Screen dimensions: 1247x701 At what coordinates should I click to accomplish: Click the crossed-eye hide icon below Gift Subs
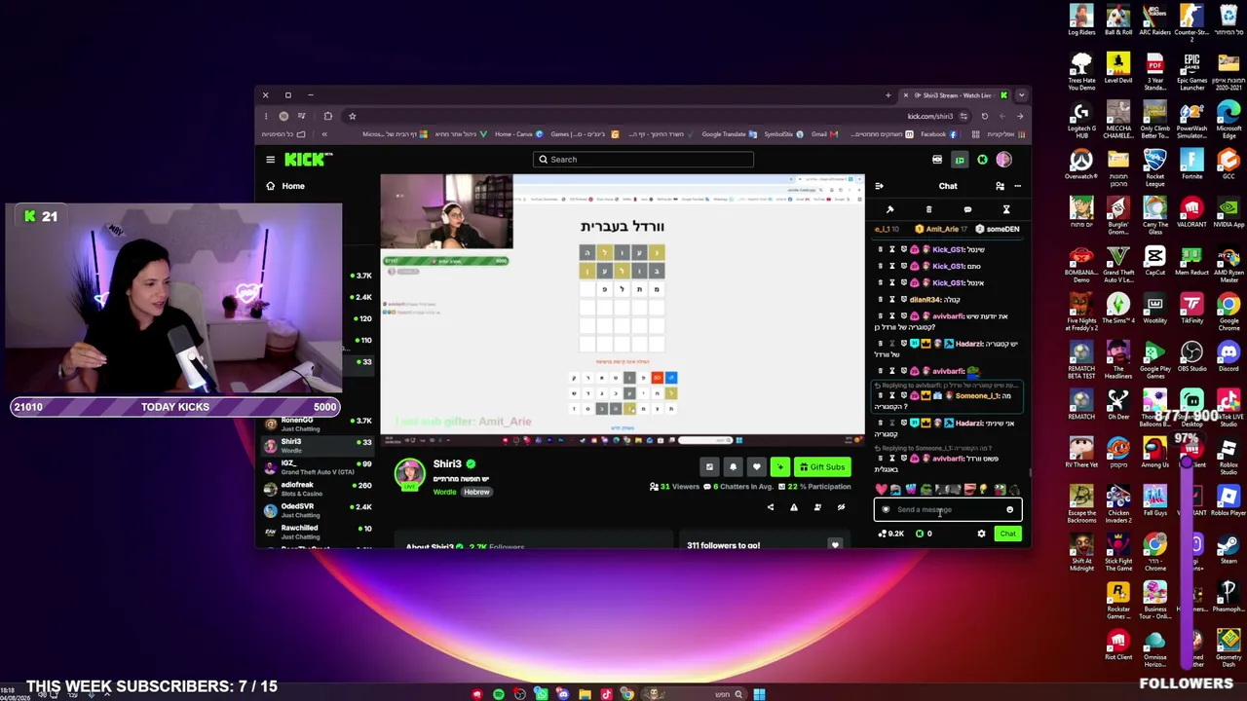click(x=841, y=507)
